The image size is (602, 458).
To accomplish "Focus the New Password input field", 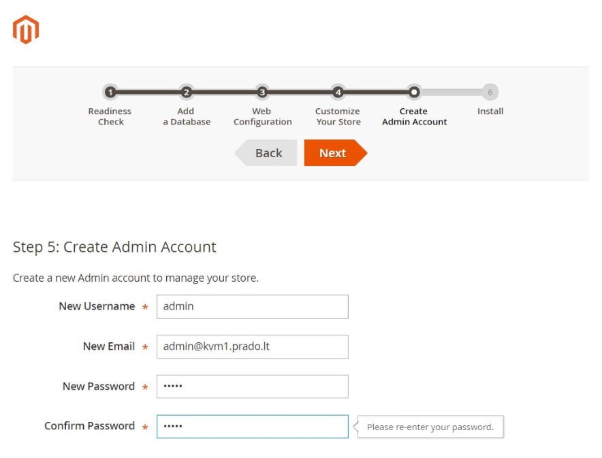I will pos(253,387).
